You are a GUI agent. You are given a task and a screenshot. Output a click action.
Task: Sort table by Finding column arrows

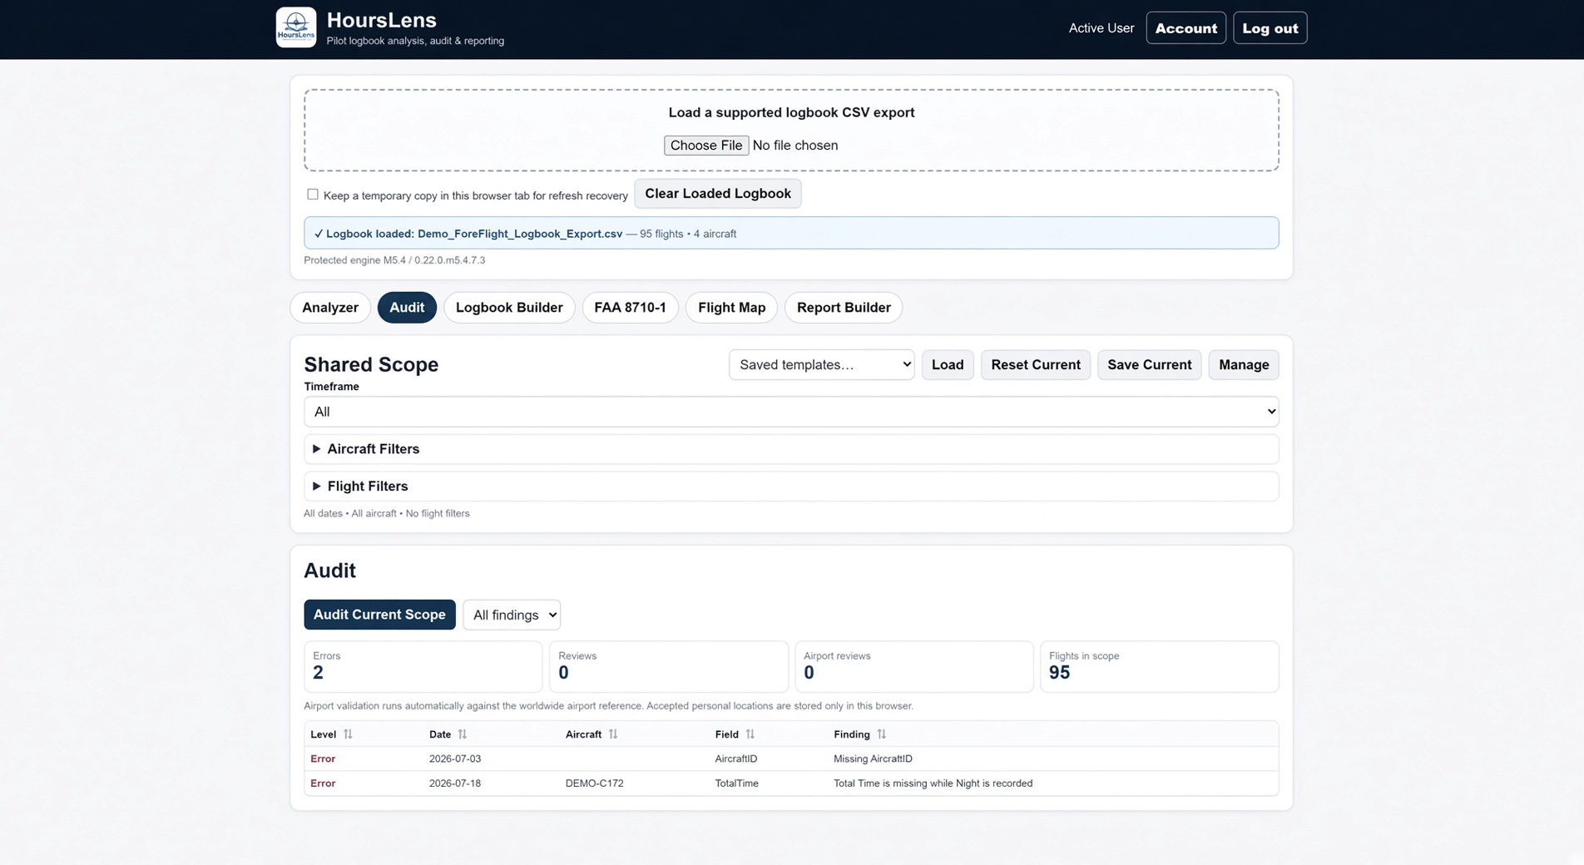click(x=882, y=734)
